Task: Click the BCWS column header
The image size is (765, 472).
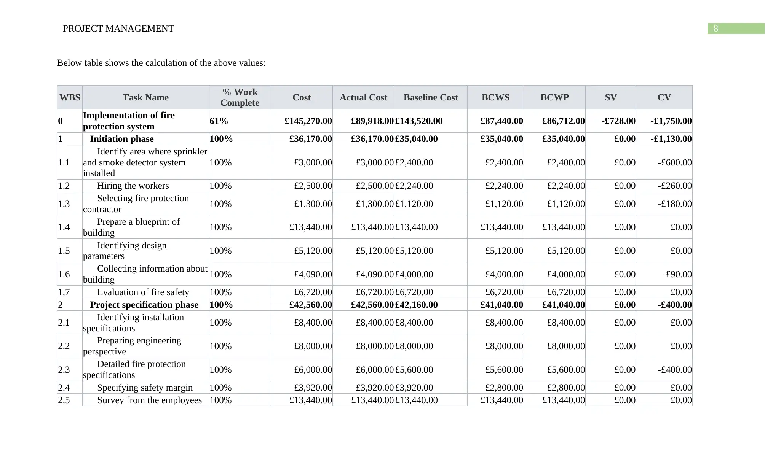Action: (x=495, y=97)
